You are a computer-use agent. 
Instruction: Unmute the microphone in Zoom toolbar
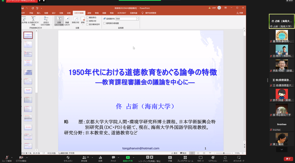click(7, 159)
